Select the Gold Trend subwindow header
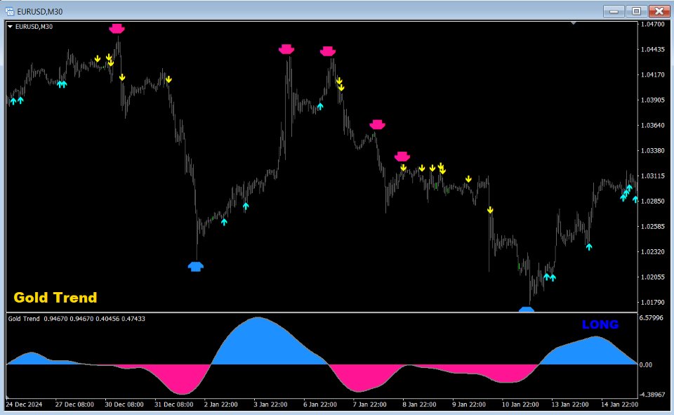The image size is (674, 415). point(21,318)
